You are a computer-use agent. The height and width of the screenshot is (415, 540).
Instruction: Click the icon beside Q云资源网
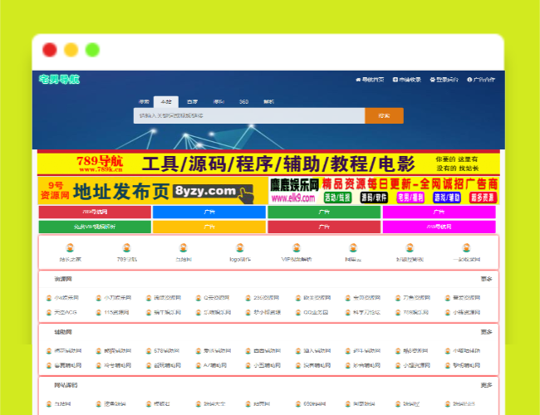click(x=199, y=298)
